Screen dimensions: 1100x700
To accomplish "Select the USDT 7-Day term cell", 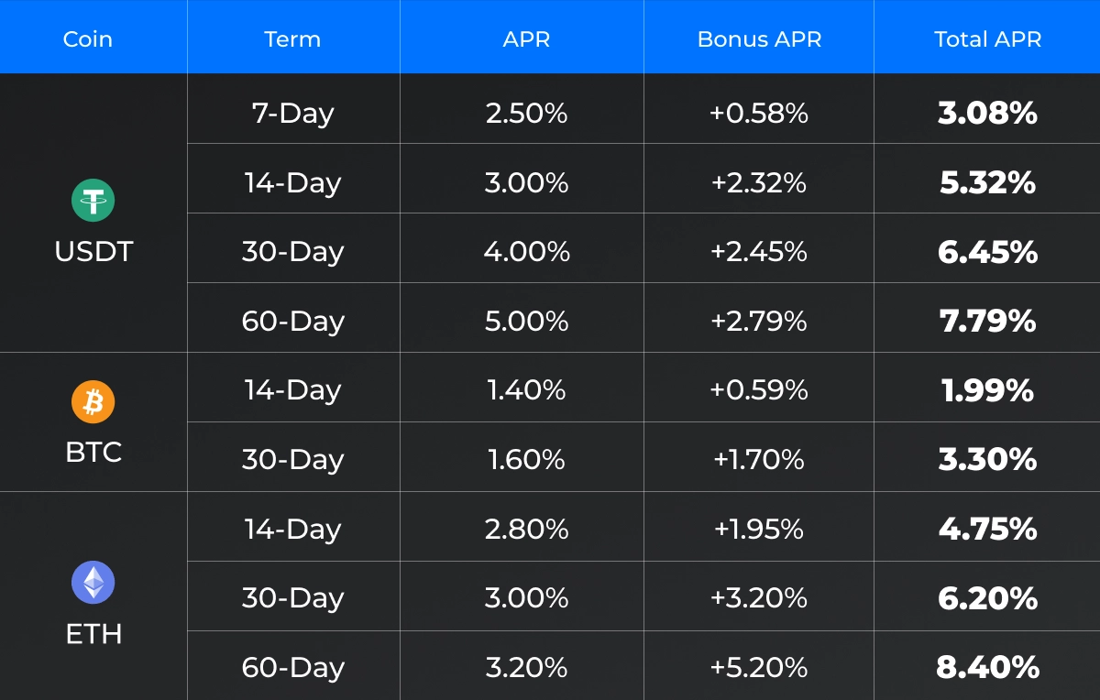I will [292, 114].
